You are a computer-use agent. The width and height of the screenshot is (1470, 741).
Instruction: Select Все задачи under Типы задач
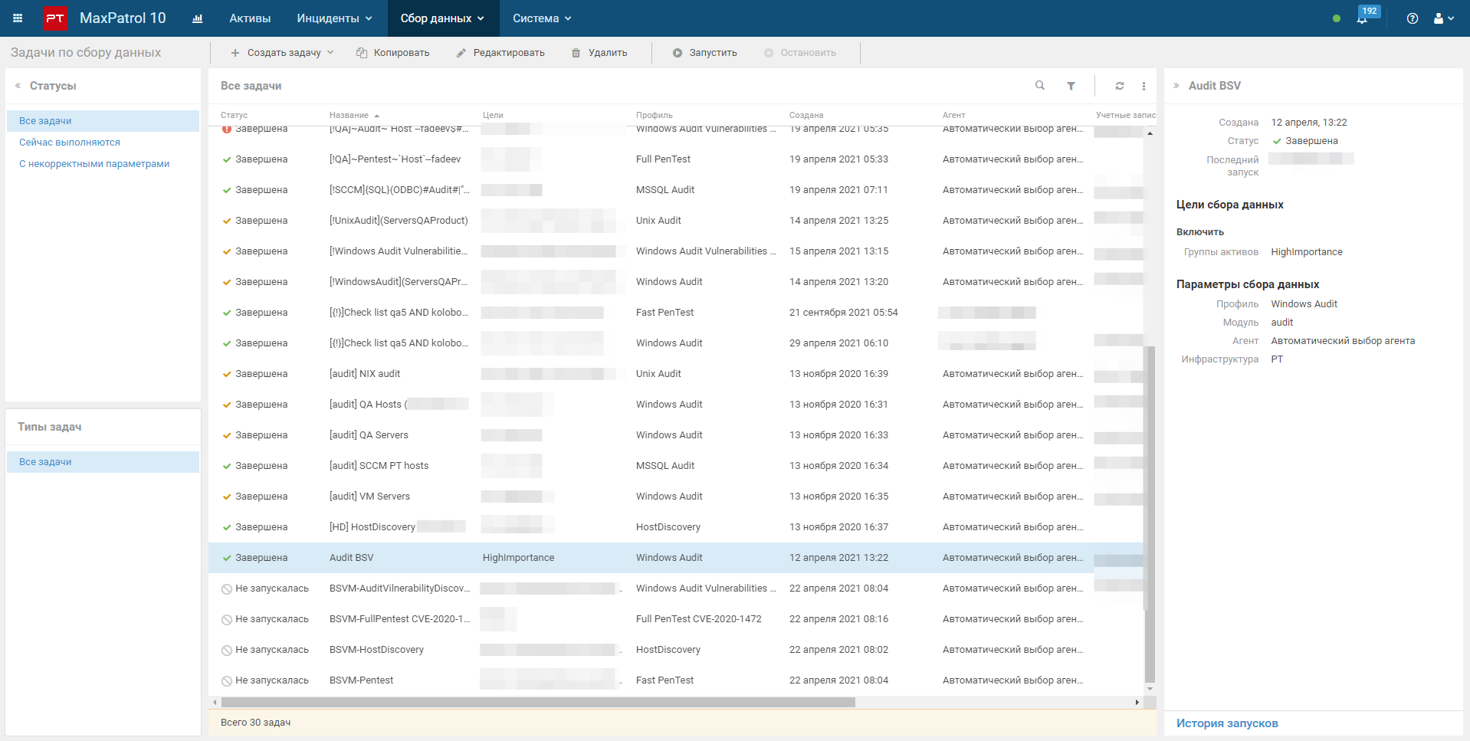pos(103,462)
